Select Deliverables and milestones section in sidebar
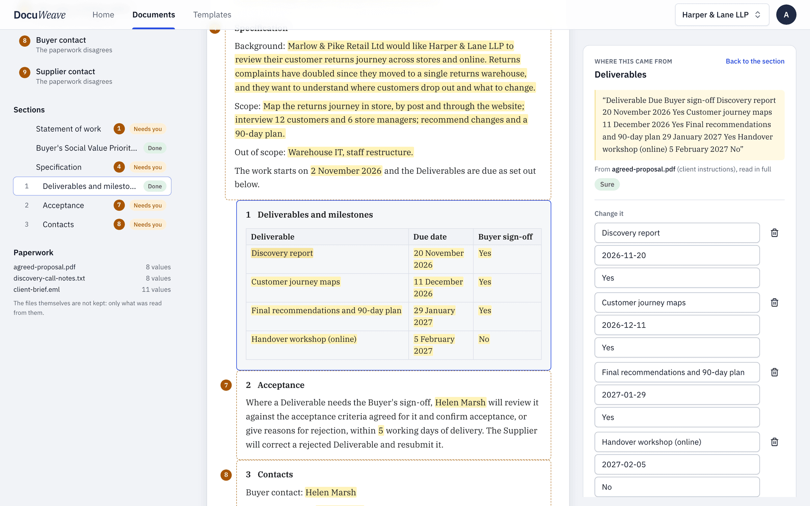The height and width of the screenshot is (506, 810). (92, 186)
